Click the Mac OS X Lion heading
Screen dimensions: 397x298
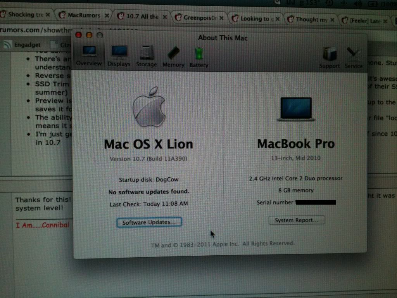[x=148, y=144]
